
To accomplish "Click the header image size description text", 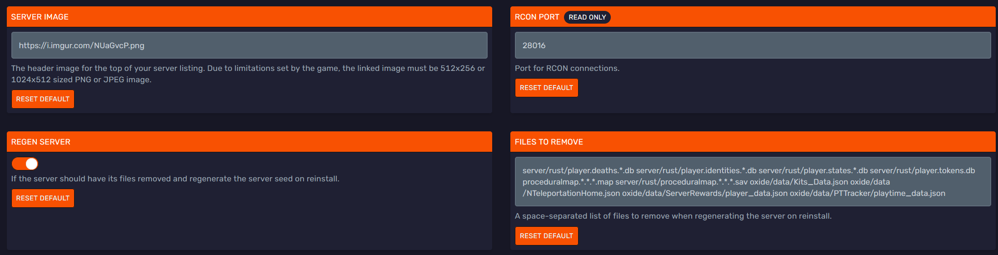I will click(x=248, y=74).
